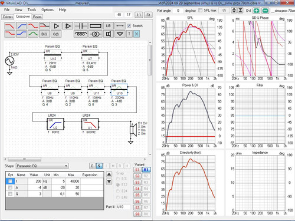Add a red low shelf filter block
The width and height of the screenshot is (295, 221).
9,34
